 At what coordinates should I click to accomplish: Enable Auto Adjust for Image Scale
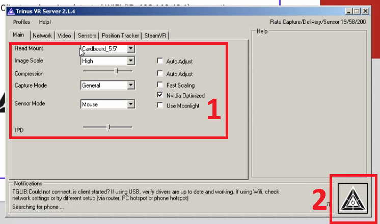pyautogui.click(x=160, y=61)
